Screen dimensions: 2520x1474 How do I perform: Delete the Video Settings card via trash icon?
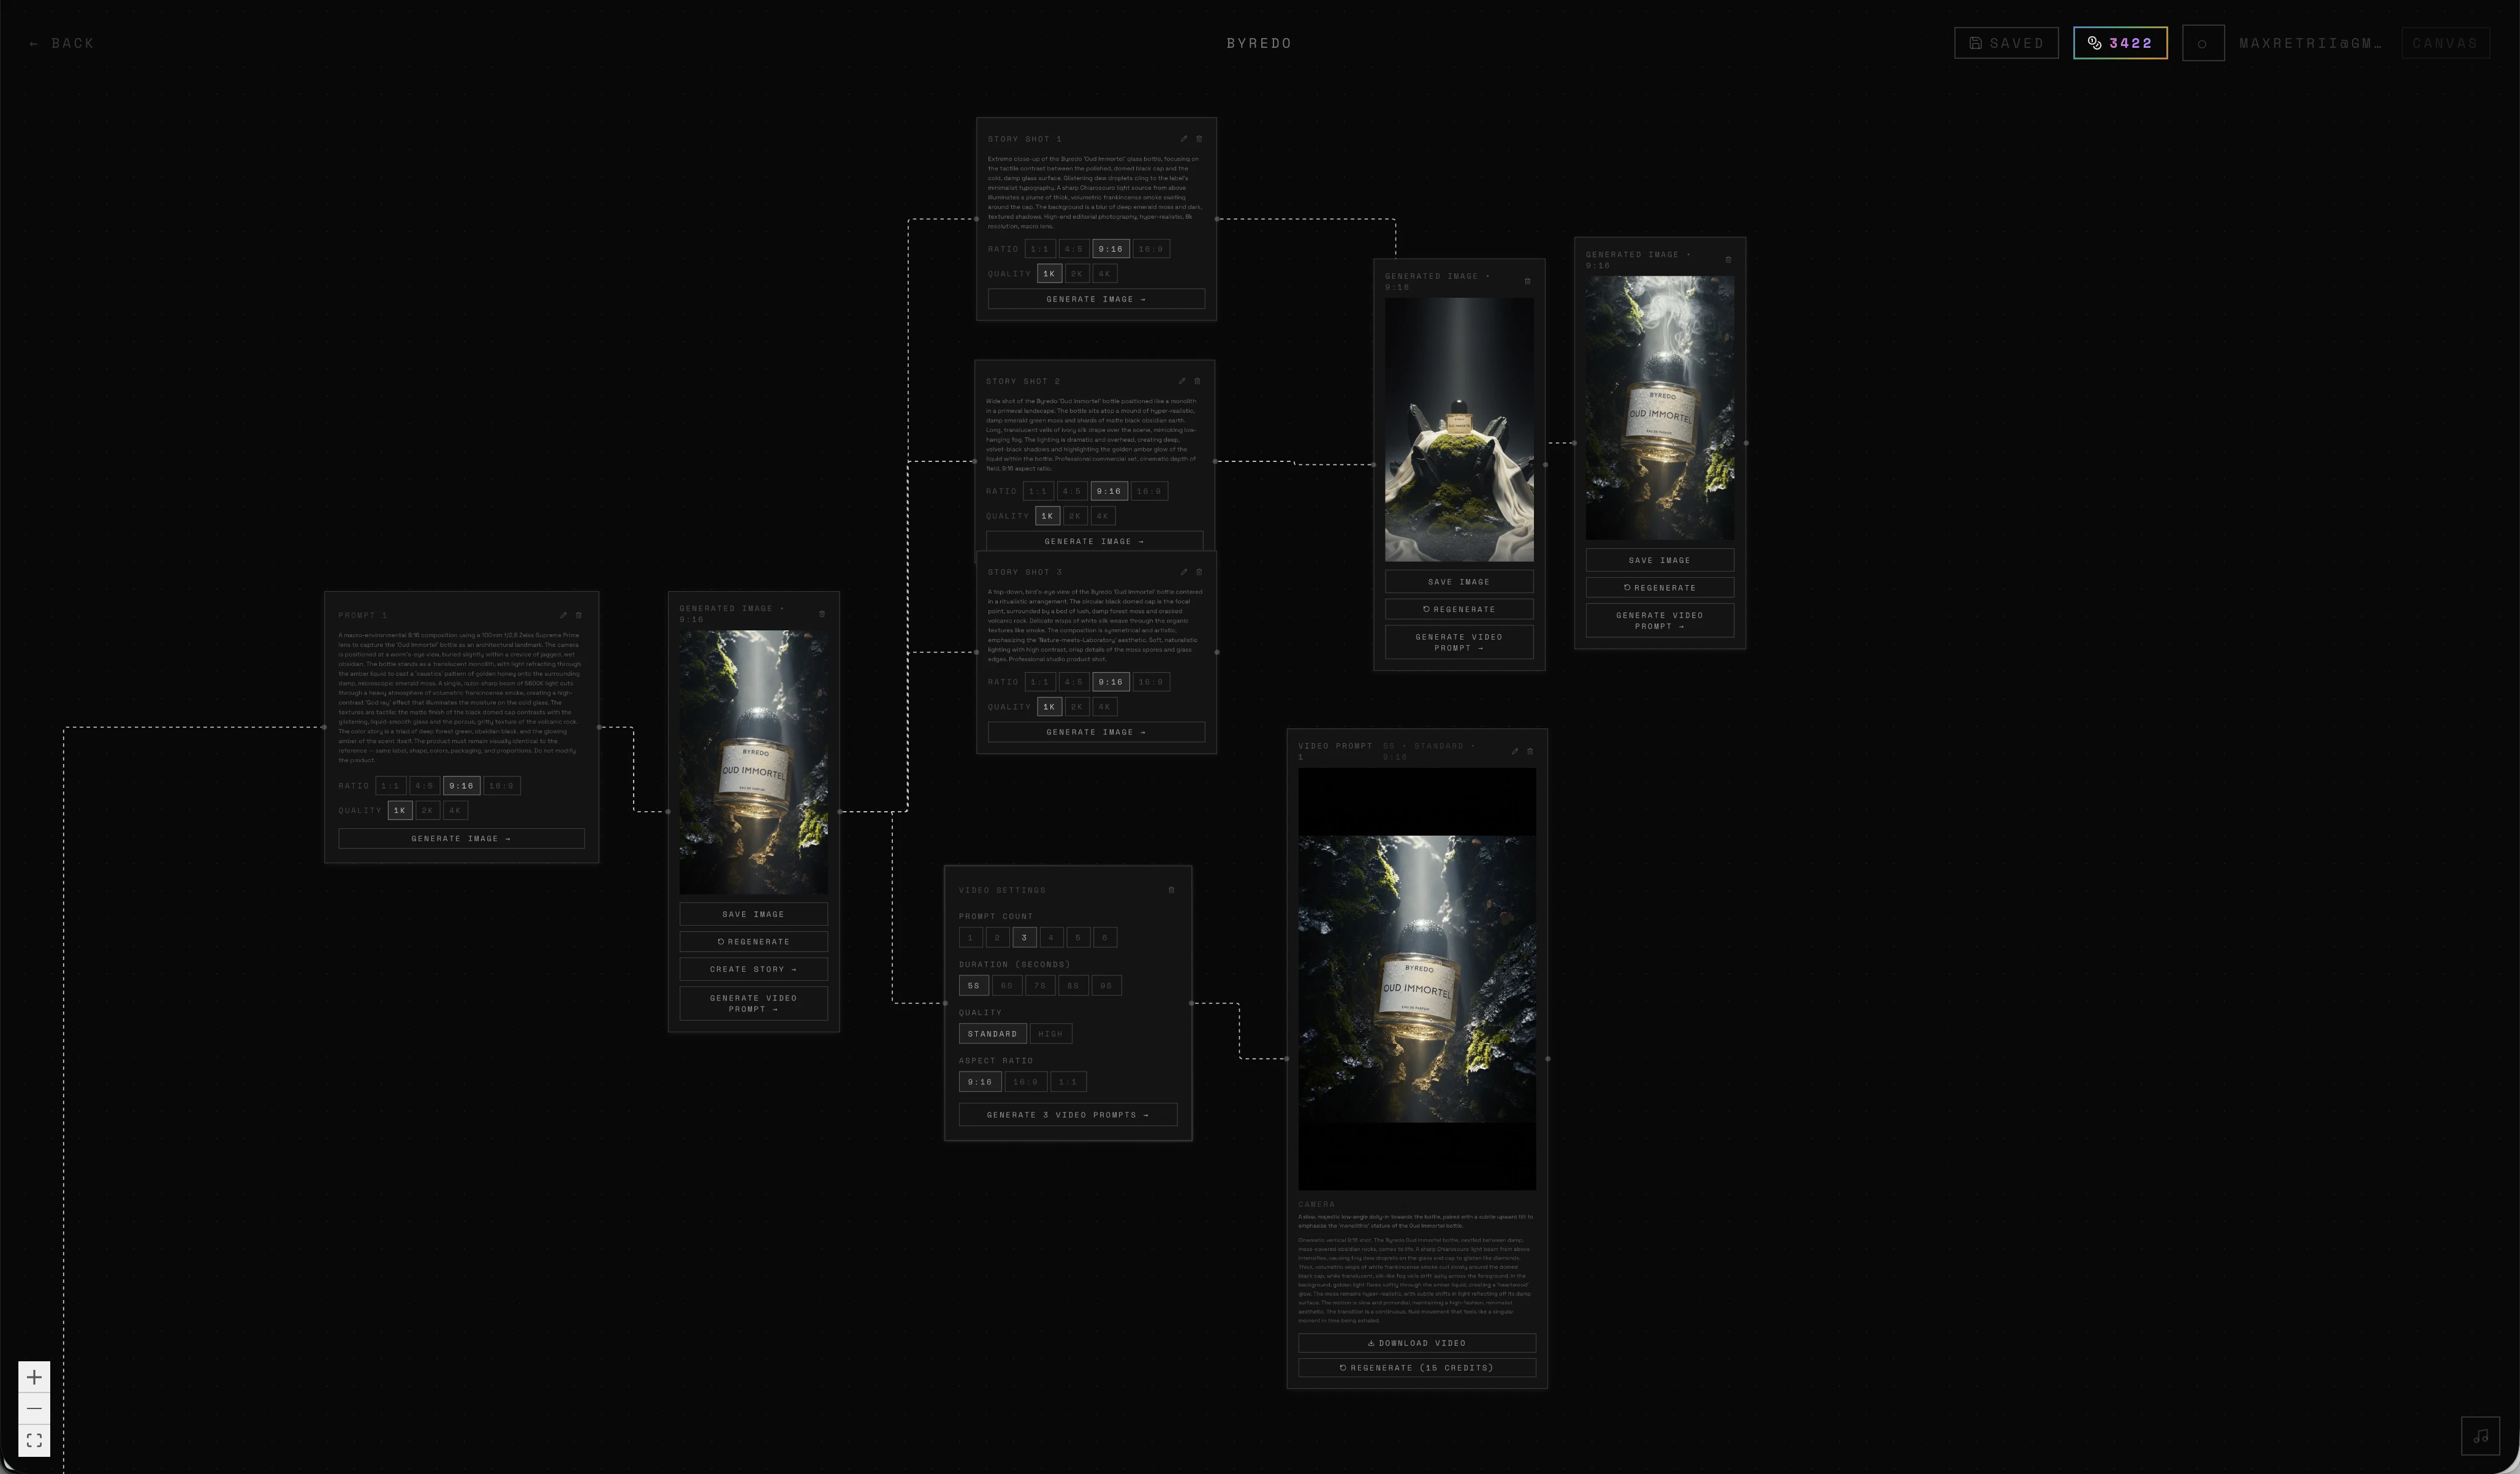coord(1171,890)
